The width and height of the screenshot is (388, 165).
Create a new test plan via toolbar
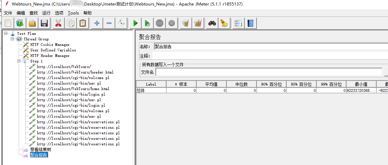(8, 23)
